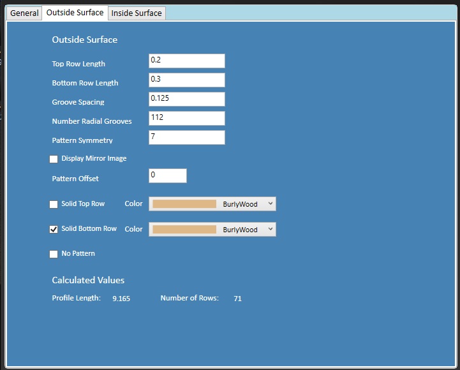Select the Groove Spacing text field
Image resolution: width=460 pixels, height=370 pixels.
[x=186, y=99]
